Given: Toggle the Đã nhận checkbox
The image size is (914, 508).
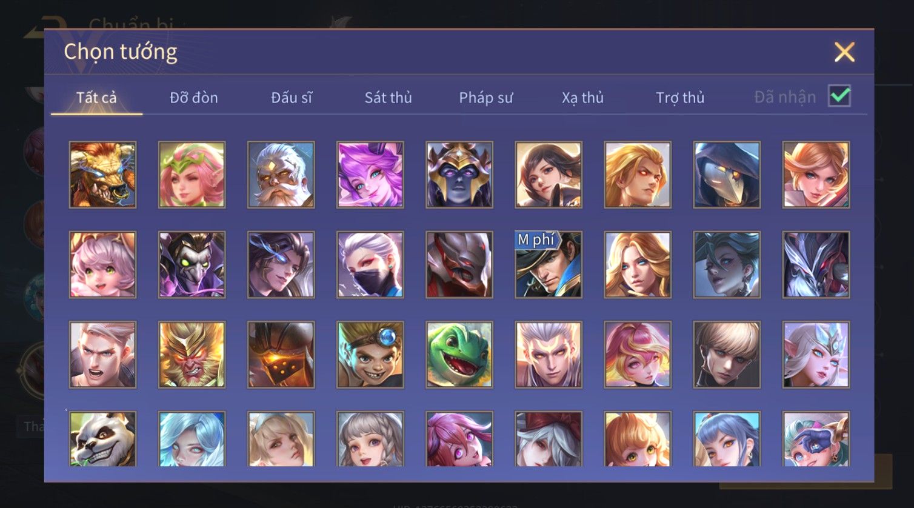Looking at the screenshot, I should coord(839,96).
